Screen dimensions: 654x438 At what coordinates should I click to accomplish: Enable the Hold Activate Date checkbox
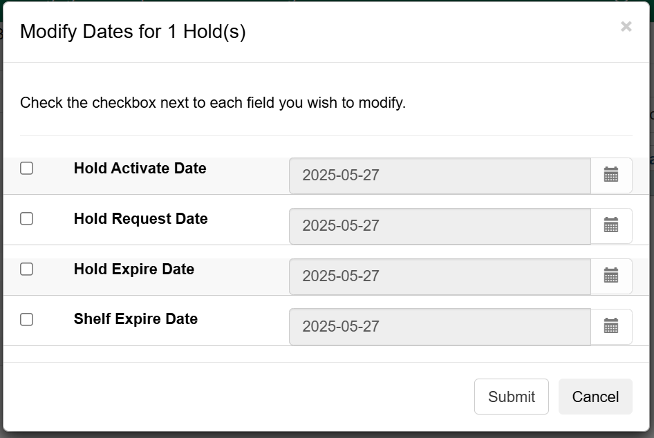click(x=26, y=169)
